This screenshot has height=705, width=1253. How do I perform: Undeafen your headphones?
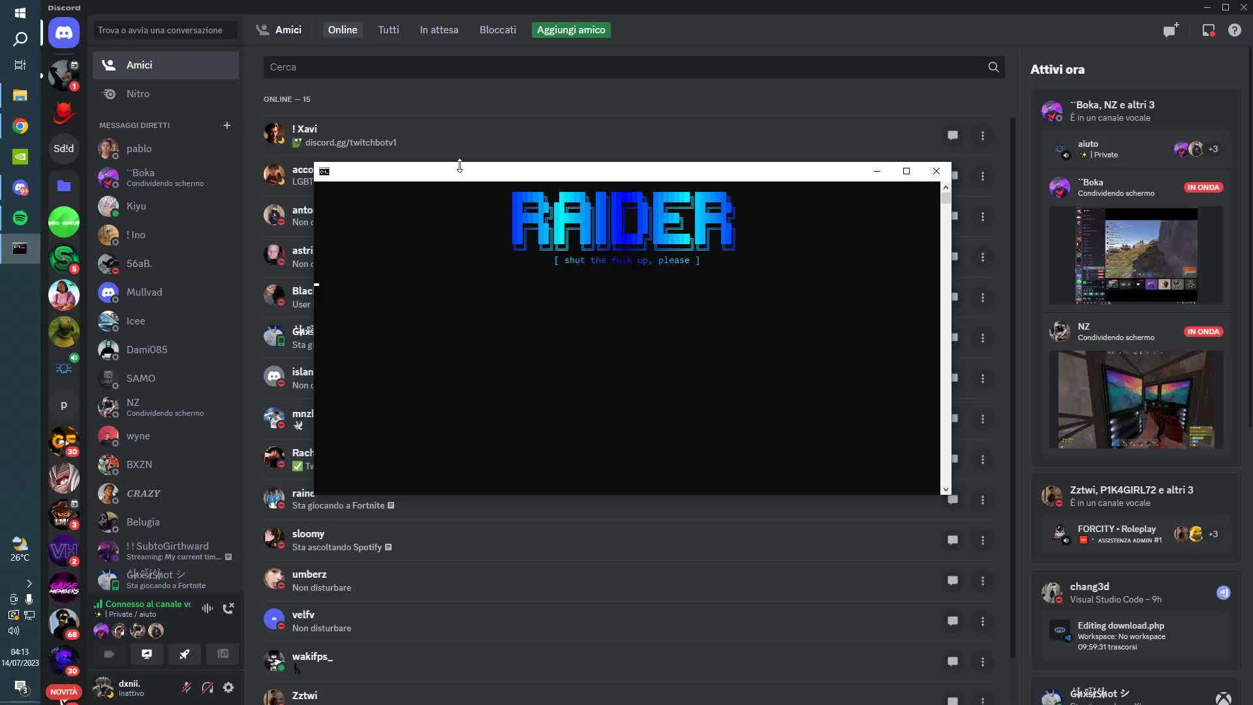208,689
